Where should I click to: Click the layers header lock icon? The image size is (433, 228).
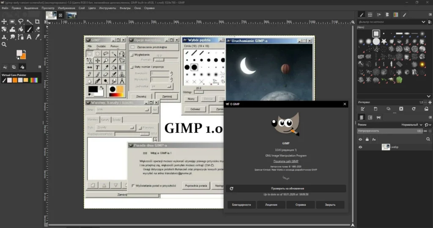coord(367,139)
